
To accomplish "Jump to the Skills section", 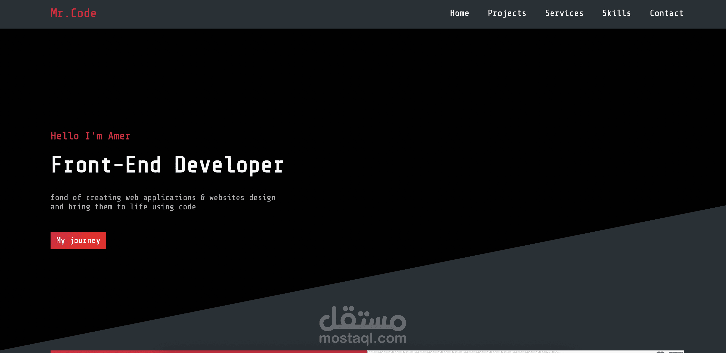I will tap(617, 13).
